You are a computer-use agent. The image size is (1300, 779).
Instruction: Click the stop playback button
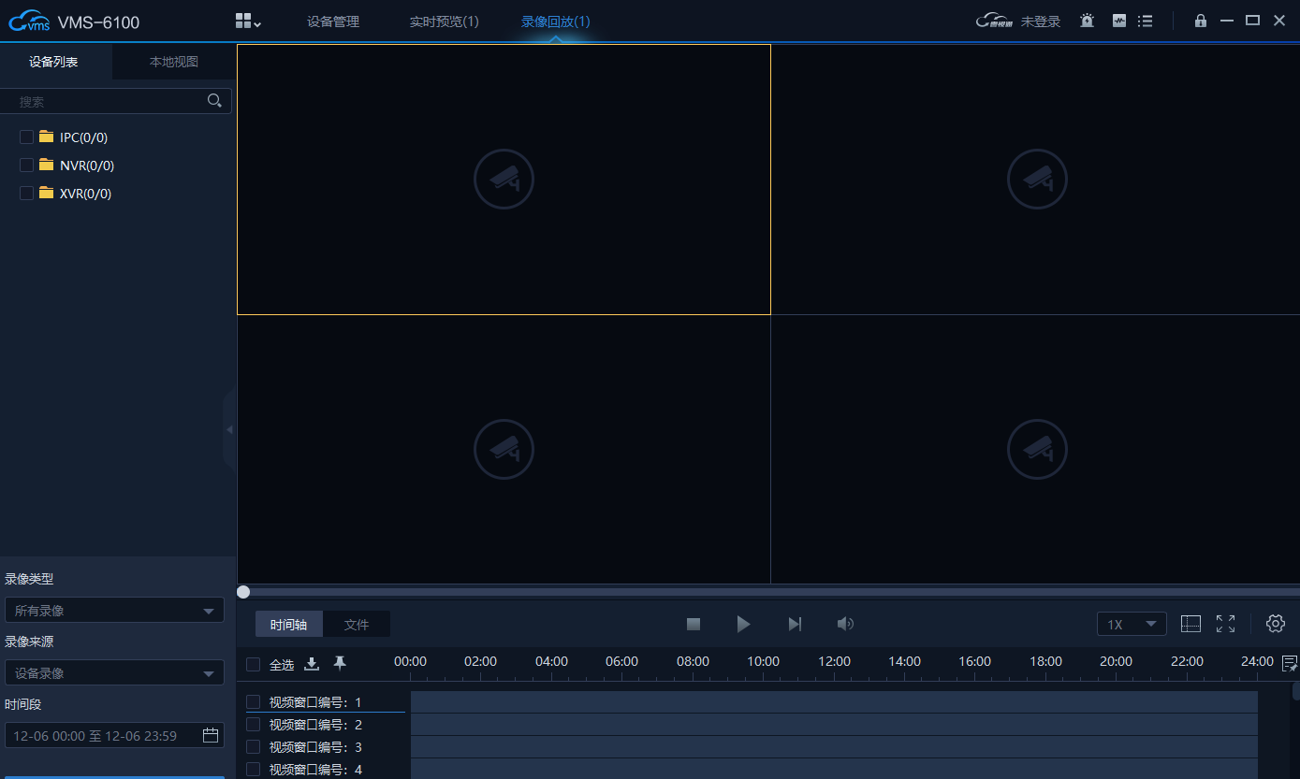coord(694,624)
